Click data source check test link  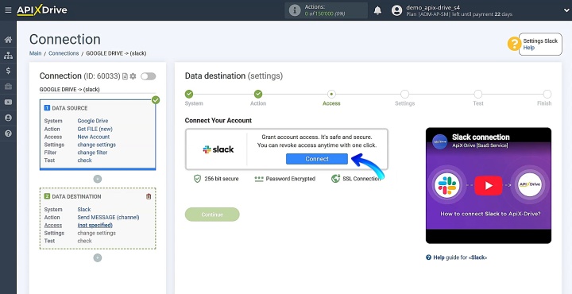click(x=85, y=161)
